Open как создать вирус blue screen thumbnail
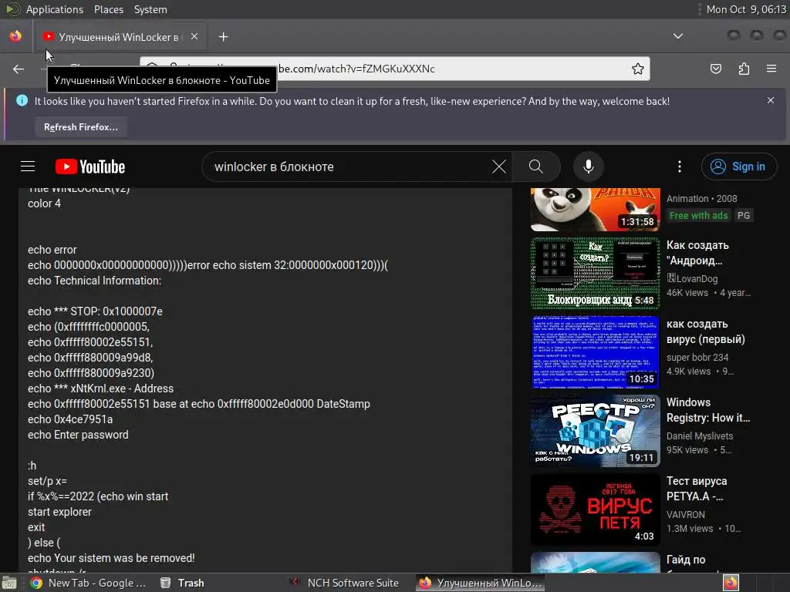Screen dimensions: 790x592 (x=595, y=351)
